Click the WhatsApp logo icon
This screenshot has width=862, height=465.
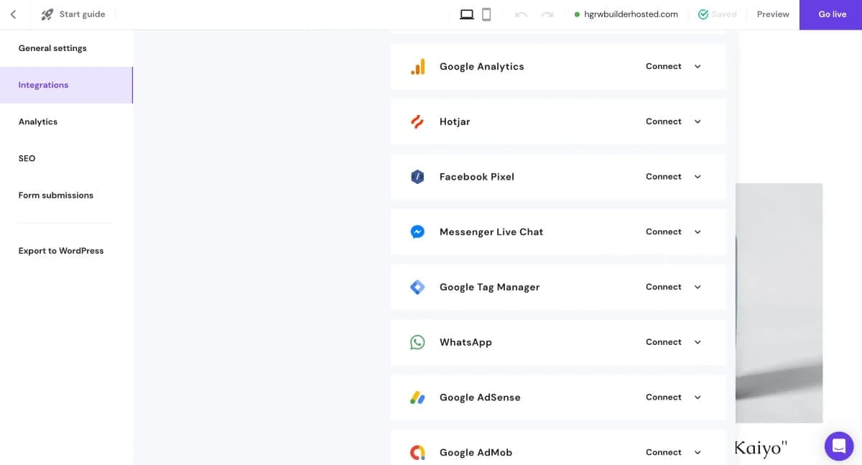click(x=417, y=342)
